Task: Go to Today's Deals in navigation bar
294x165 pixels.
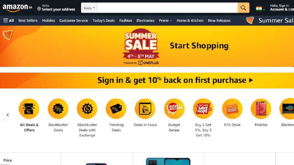Action: (104, 20)
